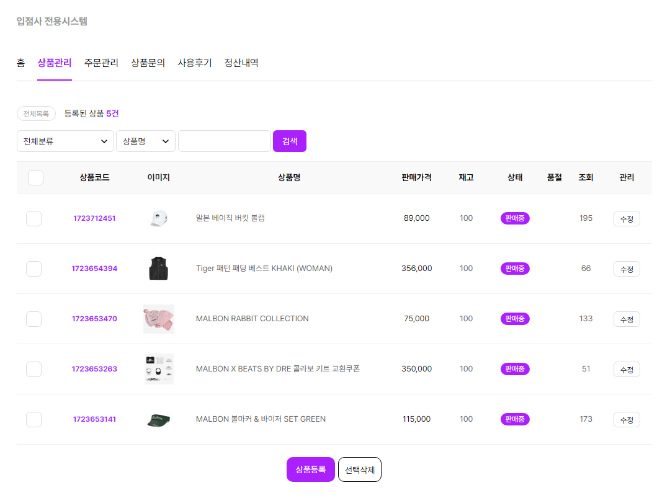This screenshot has width=670, height=498.
Task: Open the 홈 tab
Action: click(x=20, y=63)
